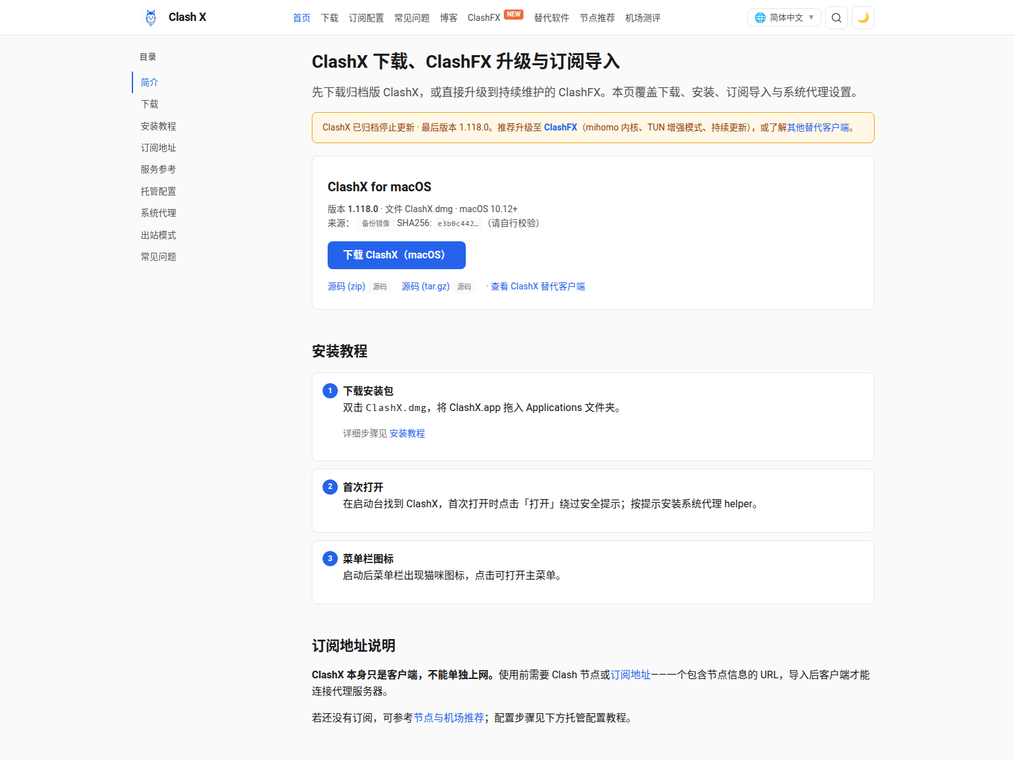Screen dimensions: 1014x760
Task: Open 机场测评 in the top navigation
Action: pos(643,18)
